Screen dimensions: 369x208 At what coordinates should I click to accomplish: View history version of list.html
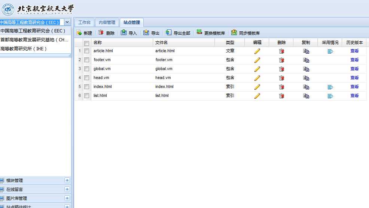(x=354, y=95)
